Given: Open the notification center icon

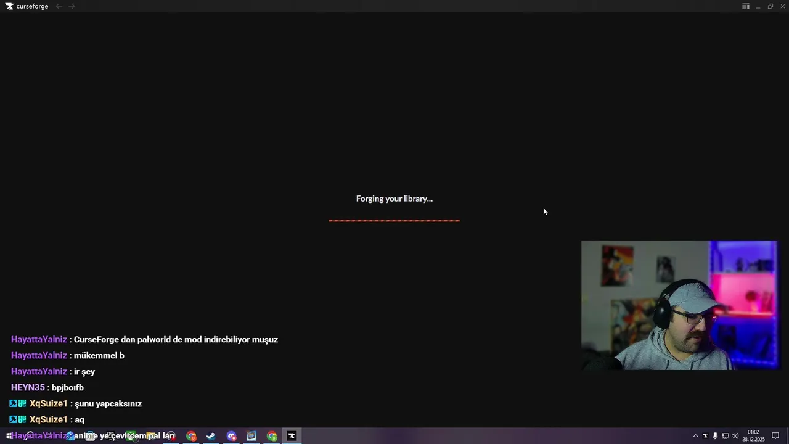Looking at the screenshot, I should click(775, 436).
